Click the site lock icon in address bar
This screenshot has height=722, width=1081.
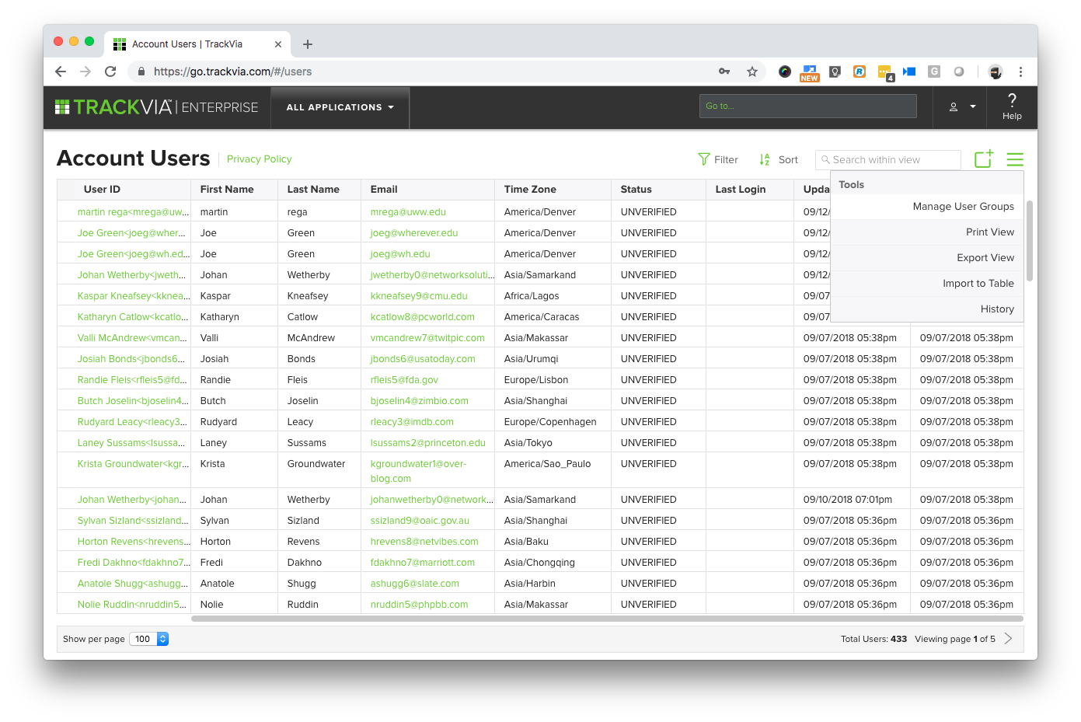tap(141, 72)
